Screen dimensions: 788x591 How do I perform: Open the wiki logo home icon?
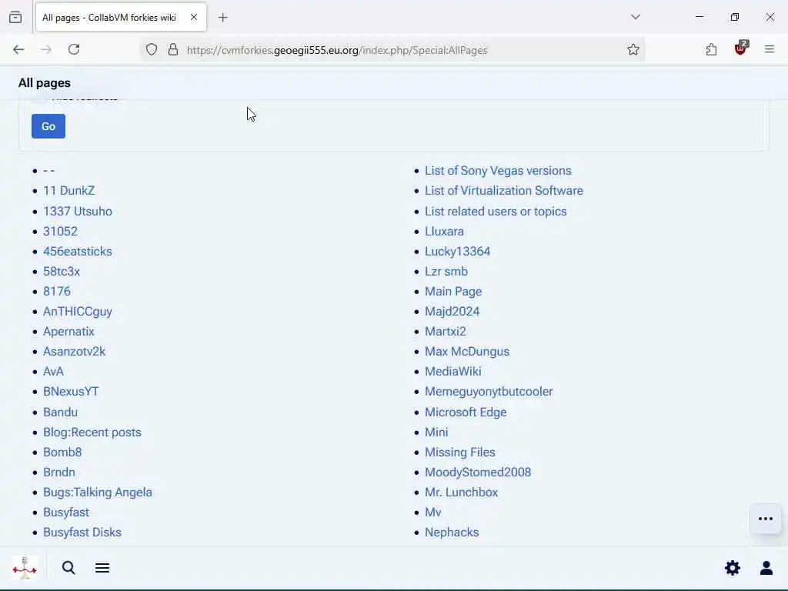[x=25, y=569]
